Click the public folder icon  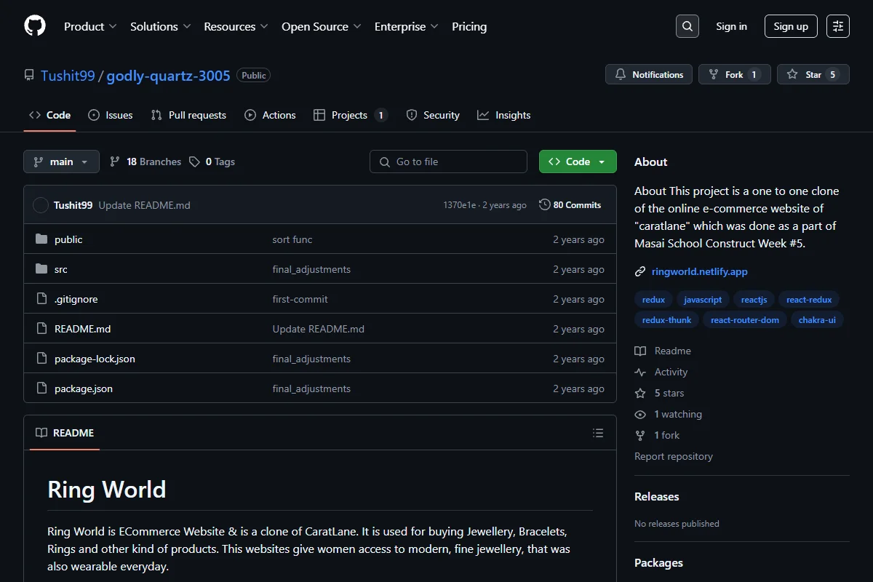point(41,239)
